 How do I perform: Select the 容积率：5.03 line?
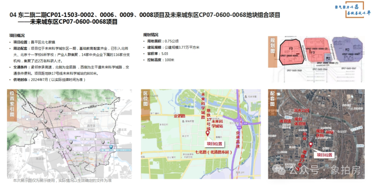tap(158, 54)
